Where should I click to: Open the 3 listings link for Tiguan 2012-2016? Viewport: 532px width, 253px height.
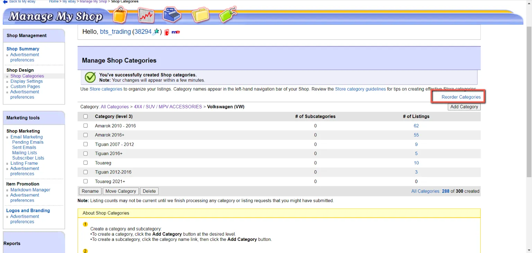(416, 172)
